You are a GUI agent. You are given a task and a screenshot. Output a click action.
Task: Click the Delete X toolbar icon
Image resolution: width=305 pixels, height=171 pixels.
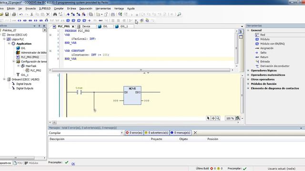[48, 14]
